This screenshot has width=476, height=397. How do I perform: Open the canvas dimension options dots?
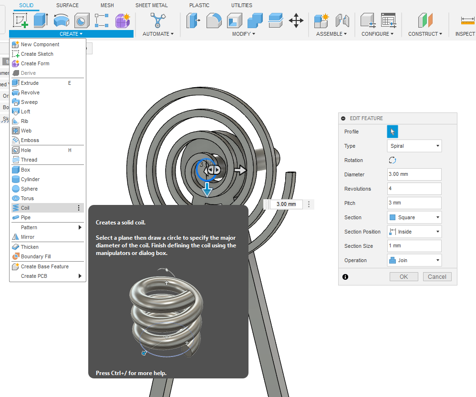[309, 204]
